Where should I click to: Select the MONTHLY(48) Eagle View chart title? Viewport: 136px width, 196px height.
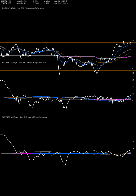24,117
